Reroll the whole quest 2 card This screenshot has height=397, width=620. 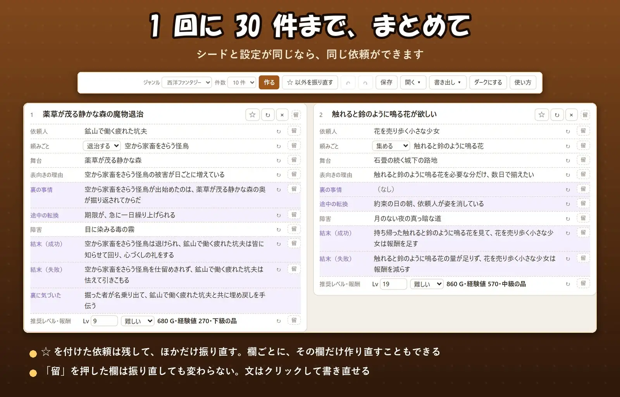point(557,115)
